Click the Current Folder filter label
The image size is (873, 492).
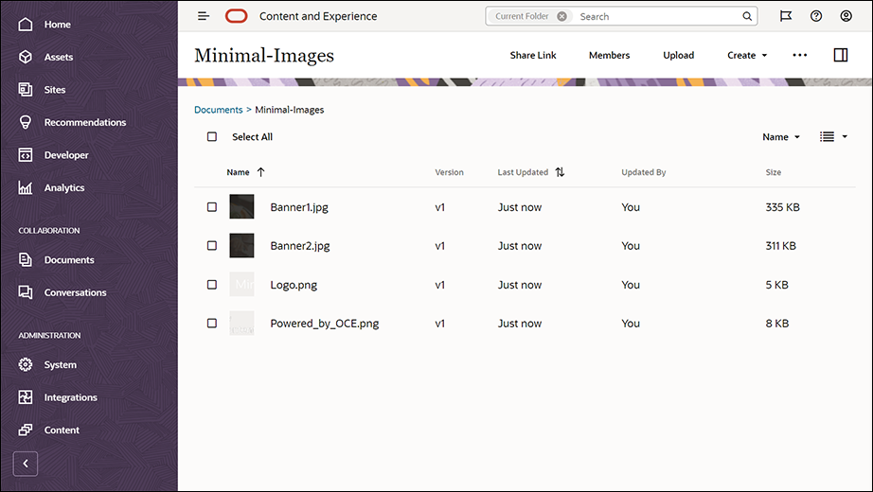click(x=522, y=16)
